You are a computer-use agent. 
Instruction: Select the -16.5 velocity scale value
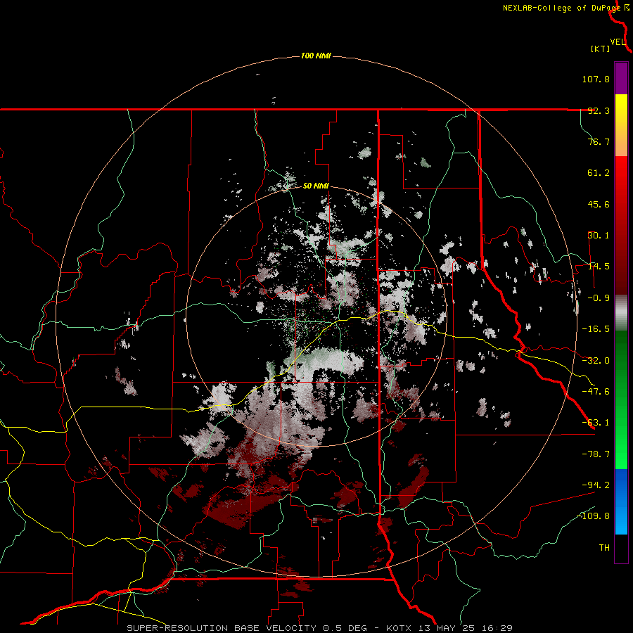pos(596,329)
